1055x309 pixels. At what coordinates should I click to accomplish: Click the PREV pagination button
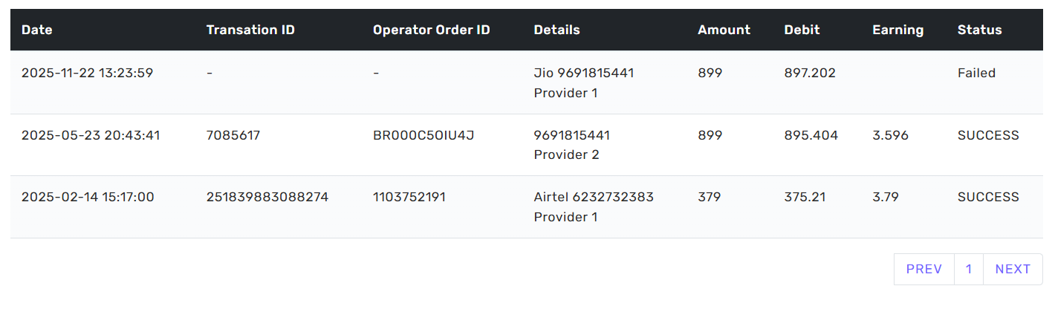[x=923, y=269]
